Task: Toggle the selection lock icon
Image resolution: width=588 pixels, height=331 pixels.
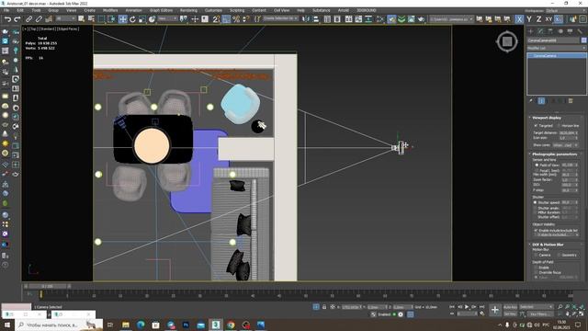Action: pyautogui.click(x=324, y=307)
